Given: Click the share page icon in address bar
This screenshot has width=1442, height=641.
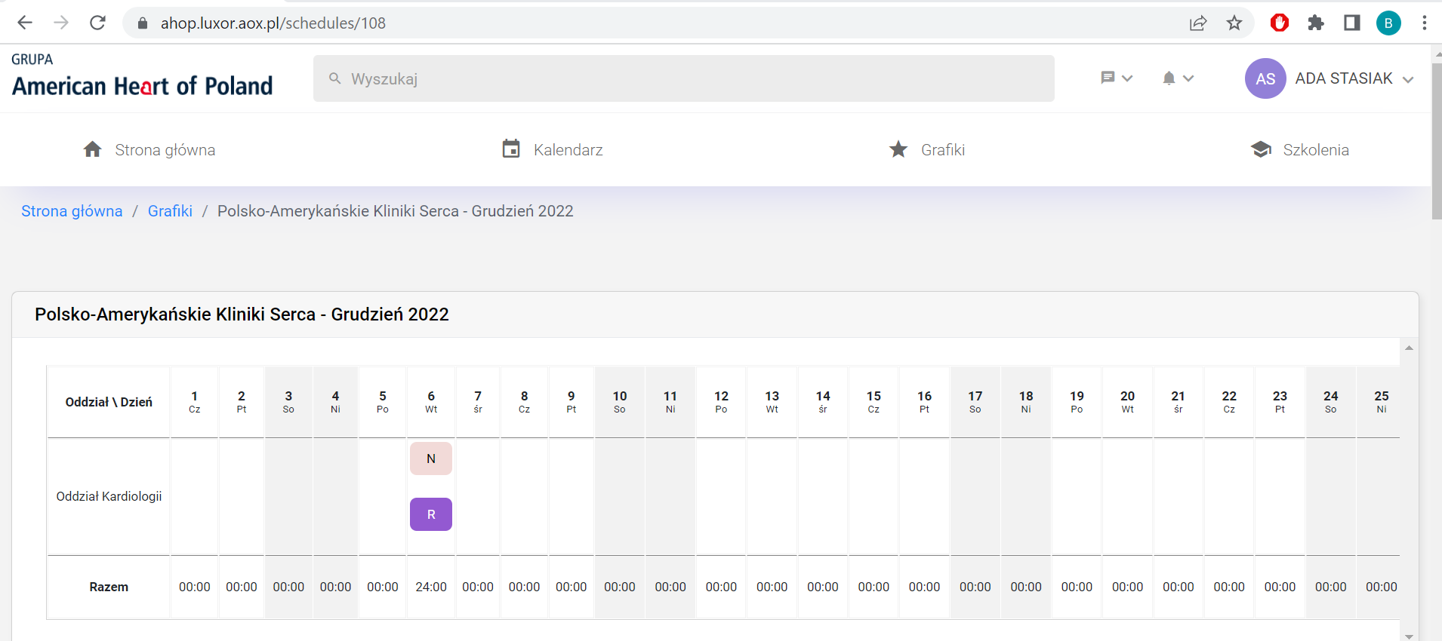Looking at the screenshot, I should pos(1198,23).
